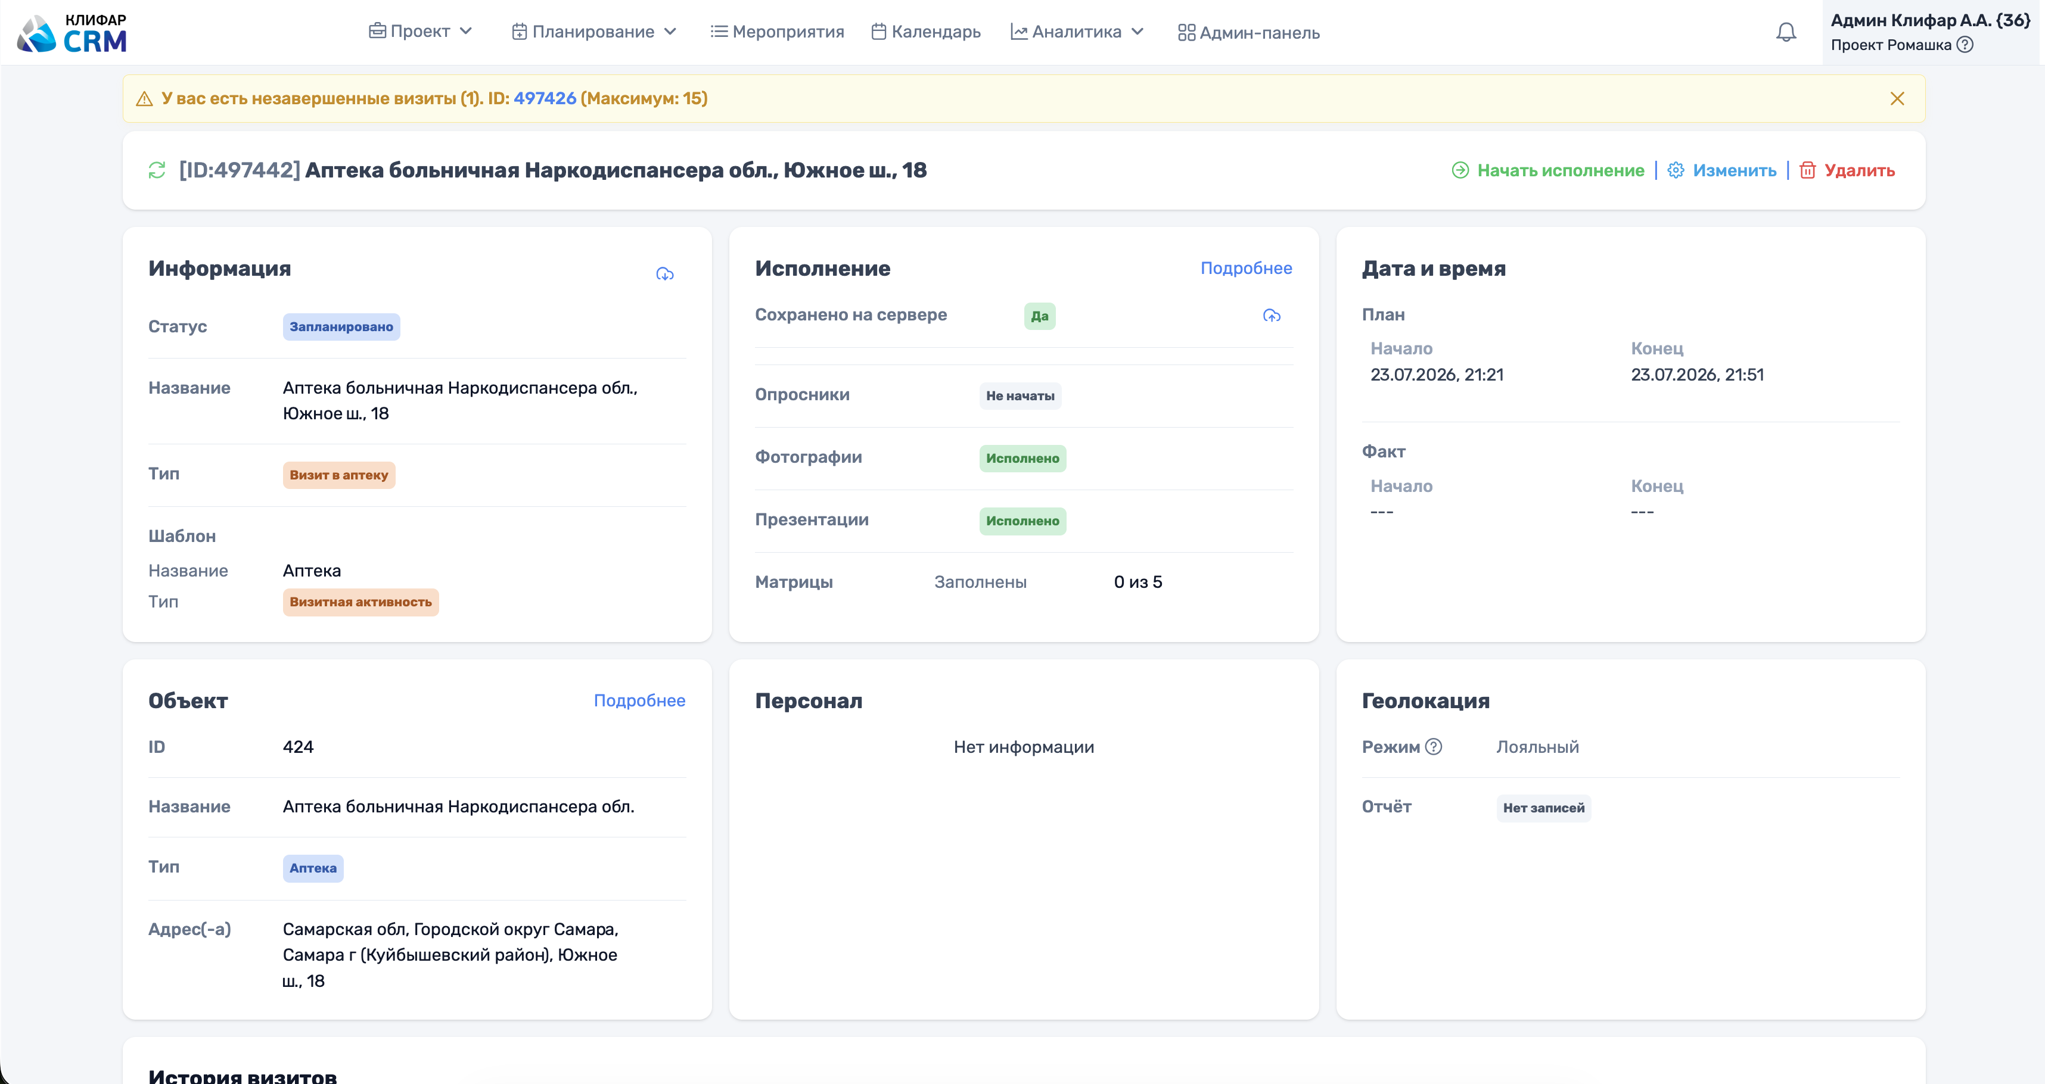
Task: Open the Проект menu
Action: click(x=421, y=32)
